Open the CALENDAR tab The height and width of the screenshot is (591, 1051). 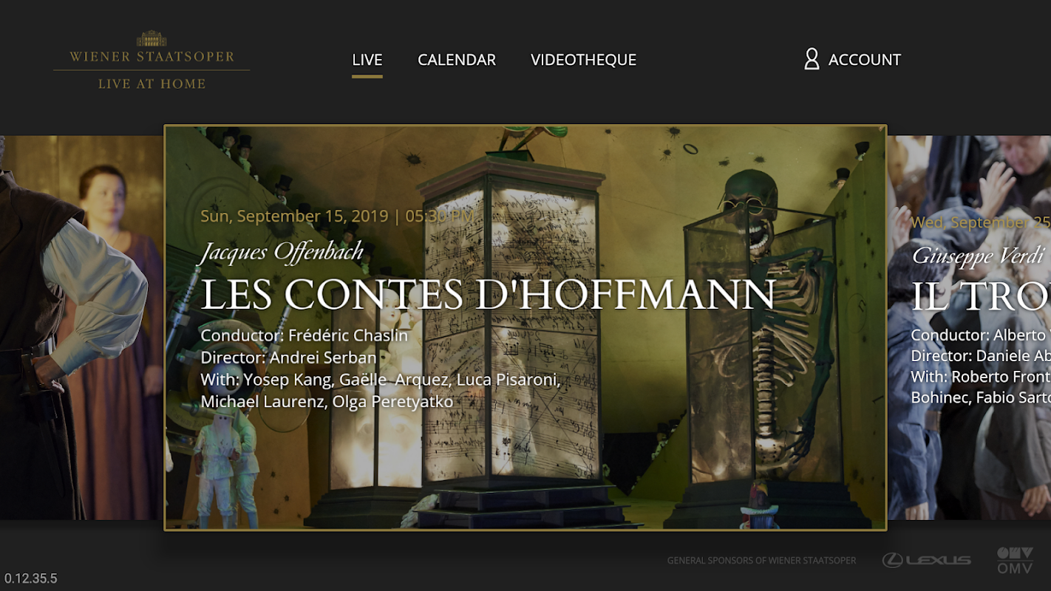pos(457,60)
